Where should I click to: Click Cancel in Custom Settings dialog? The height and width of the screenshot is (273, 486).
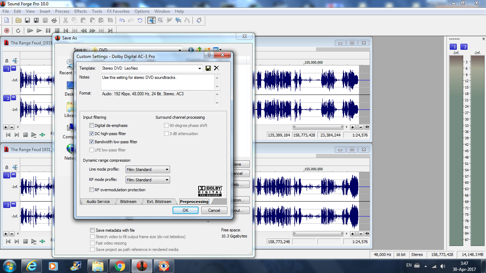pos(214,210)
